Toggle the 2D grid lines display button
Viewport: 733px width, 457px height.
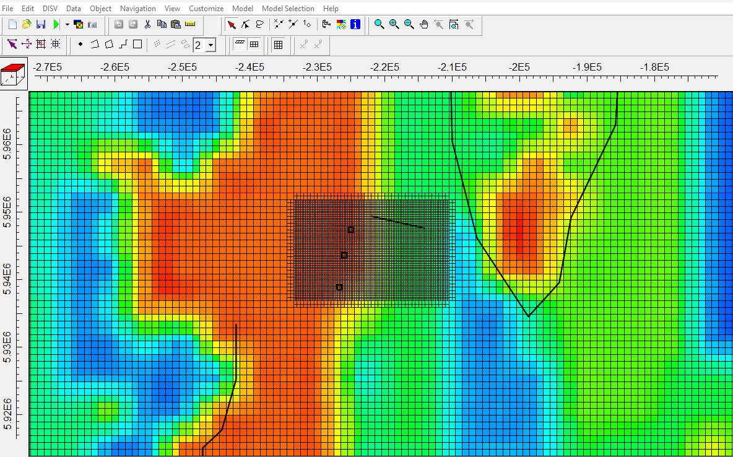(278, 44)
